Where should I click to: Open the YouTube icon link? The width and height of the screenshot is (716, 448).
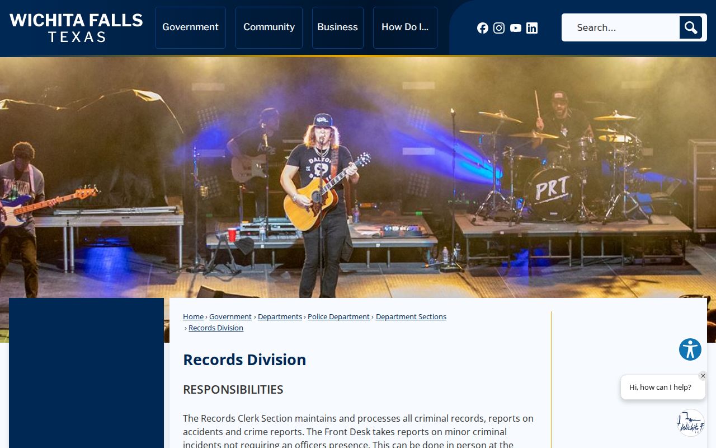click(x=516, y=28)
